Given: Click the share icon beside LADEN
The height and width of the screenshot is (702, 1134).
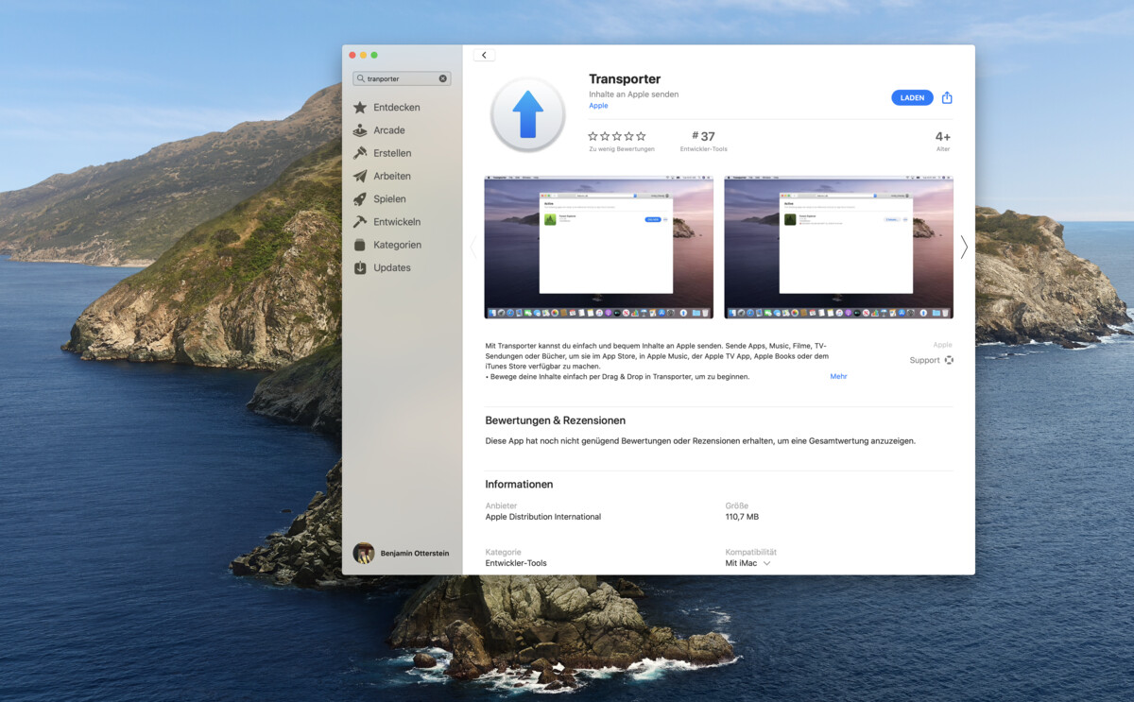Looking at the screenshot, I should coord(947,97).
